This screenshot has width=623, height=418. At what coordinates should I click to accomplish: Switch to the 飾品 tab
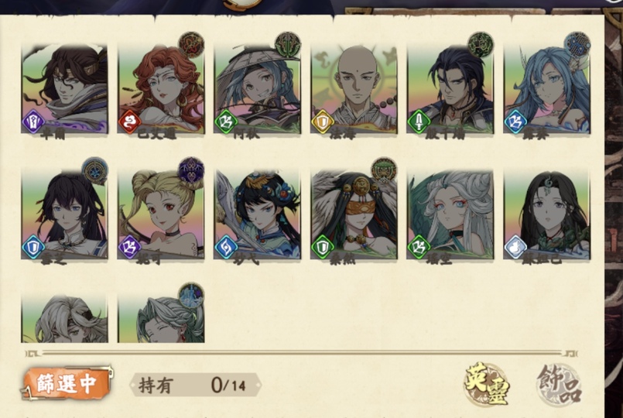(x=559, y=384)
